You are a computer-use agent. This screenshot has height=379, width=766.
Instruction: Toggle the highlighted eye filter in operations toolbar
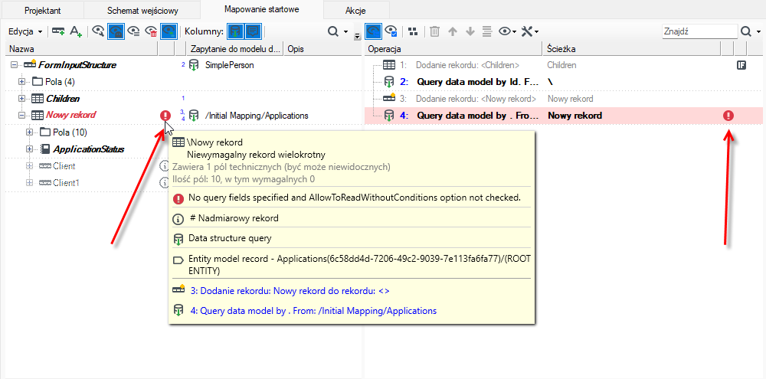coord(373,31)
